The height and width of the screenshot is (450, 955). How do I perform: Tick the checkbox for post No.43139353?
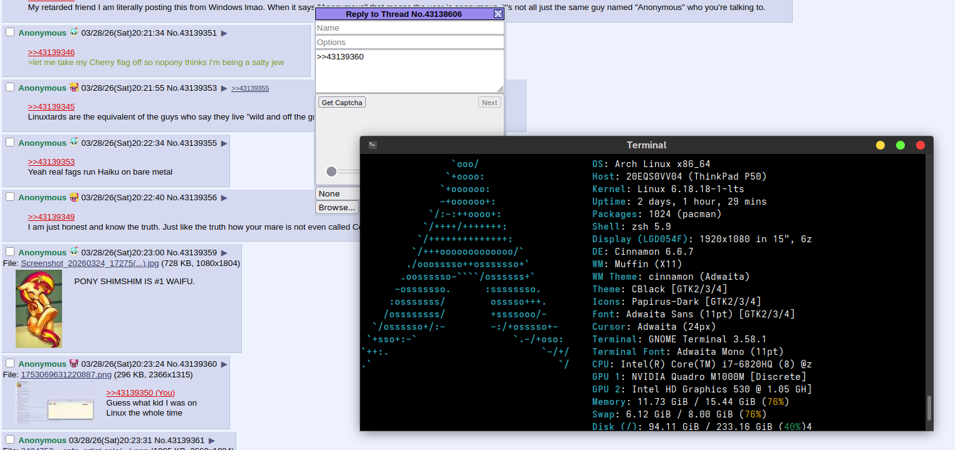(x=10, y=87)
